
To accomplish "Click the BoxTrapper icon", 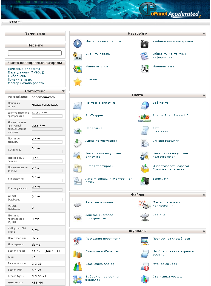I will click(78, 118).
